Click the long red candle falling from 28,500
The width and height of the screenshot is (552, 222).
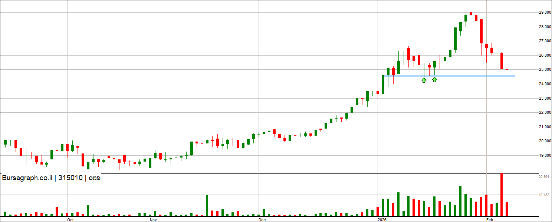481,31
